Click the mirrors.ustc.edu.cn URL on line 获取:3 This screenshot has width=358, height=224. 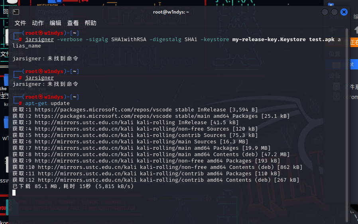coord(74,122)
